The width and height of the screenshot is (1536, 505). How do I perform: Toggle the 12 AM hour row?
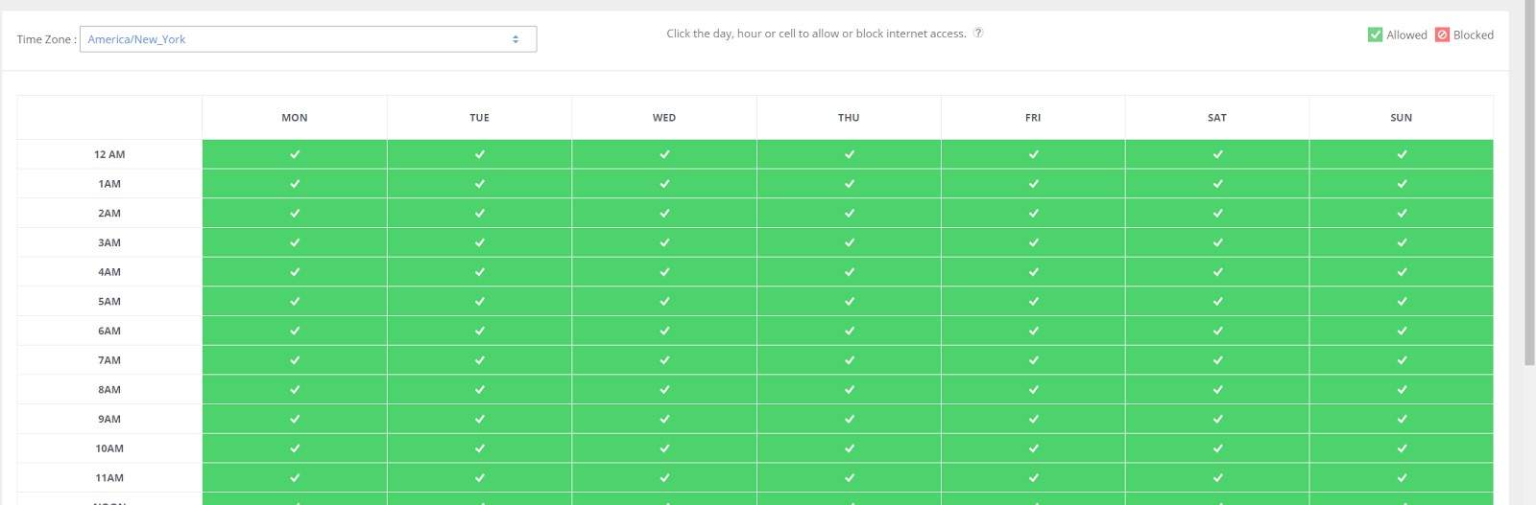point(109,154)
